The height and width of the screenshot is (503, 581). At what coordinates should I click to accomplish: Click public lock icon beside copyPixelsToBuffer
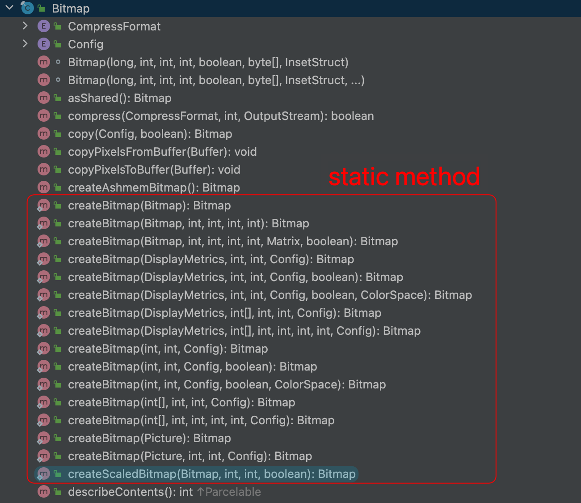tap(58, 170)
